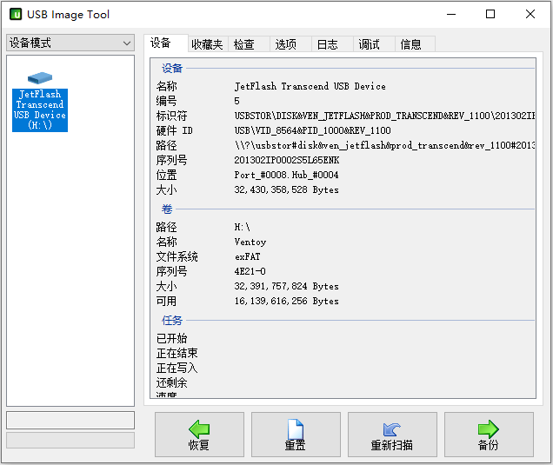Switch to the 日志 tab
Viewport: 553px width, 465px height.
[332, 44]
